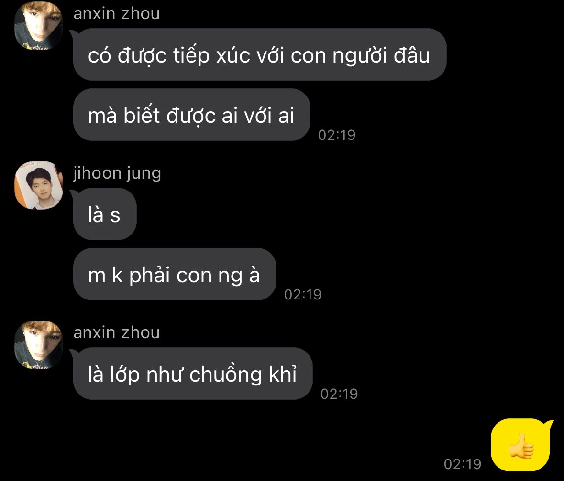Tap the thumbs up emoji
Image resolution: width=564 pixels, height=481 pixels.
[521, 446]
